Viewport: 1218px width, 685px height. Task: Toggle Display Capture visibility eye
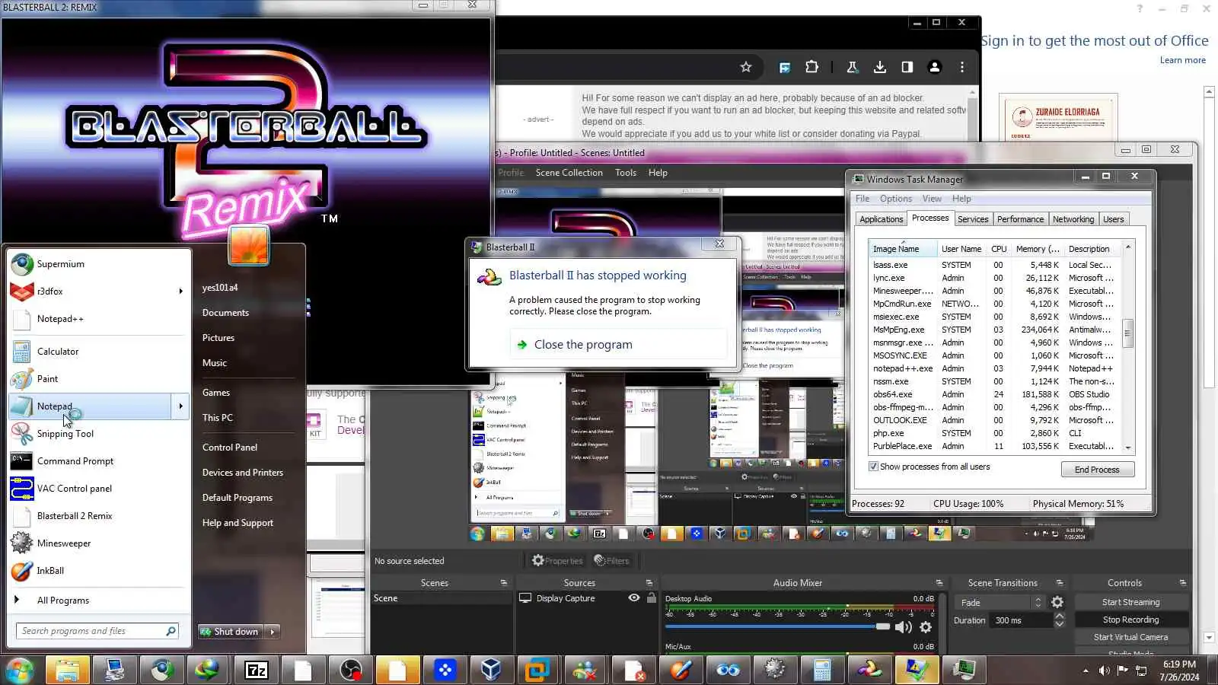point(633,598)
